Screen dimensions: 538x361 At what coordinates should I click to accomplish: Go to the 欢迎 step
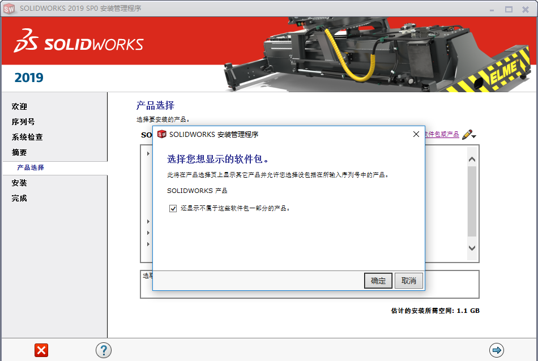point(19,106)
